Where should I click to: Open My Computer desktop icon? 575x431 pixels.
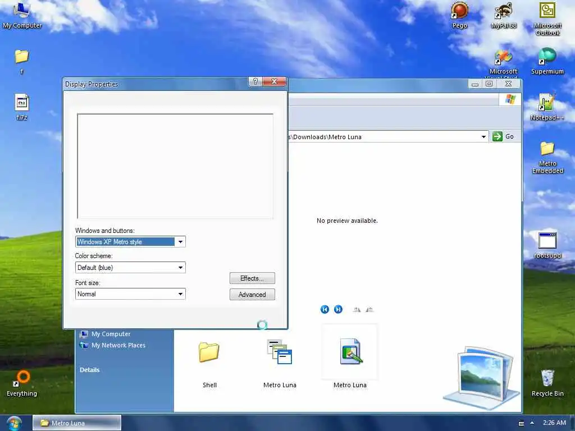click(x=22, y=15)
